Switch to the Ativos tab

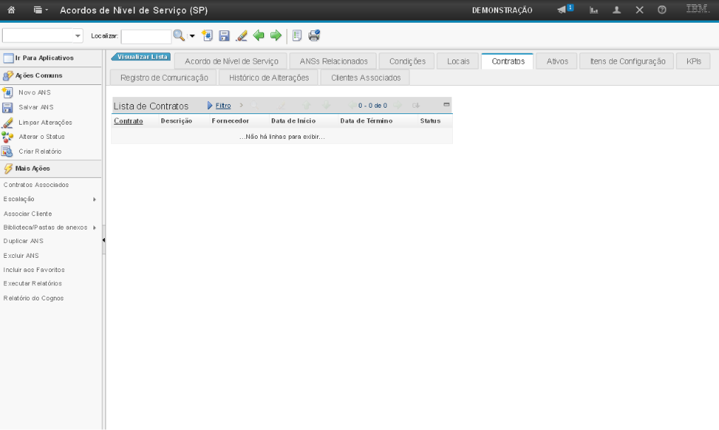(557, 61)
